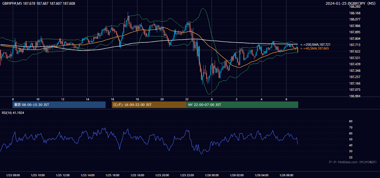This screenshot has width=380, height=178.
Task: Click the 1/26 00:00 date label
Action: (x=212, y=175)
